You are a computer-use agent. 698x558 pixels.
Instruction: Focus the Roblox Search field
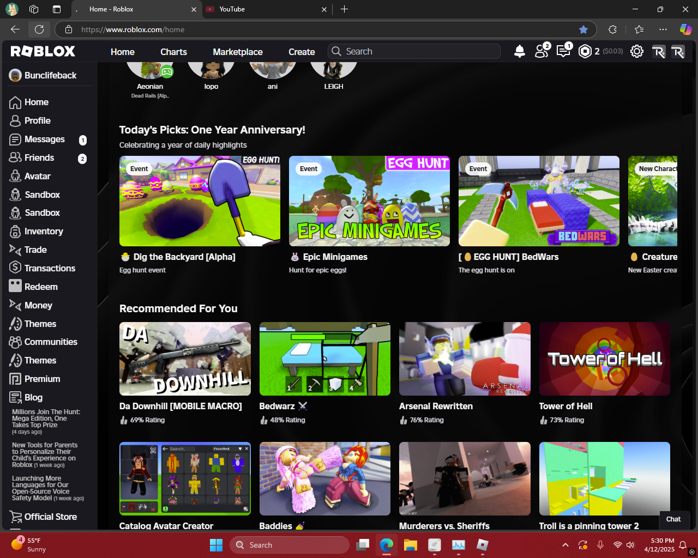(x=414, y=51)
